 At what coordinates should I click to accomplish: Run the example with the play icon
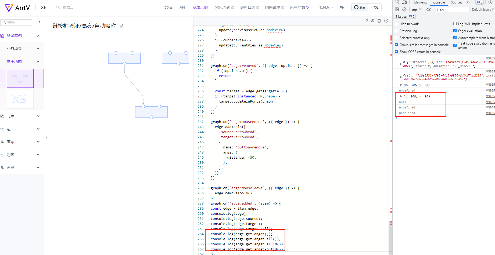tap(386, 20)
